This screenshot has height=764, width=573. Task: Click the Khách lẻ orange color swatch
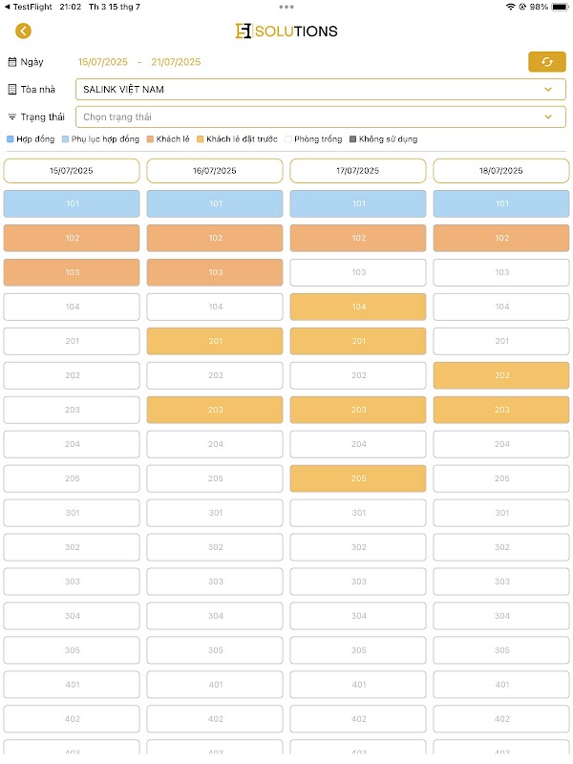(x=151, y=139)
